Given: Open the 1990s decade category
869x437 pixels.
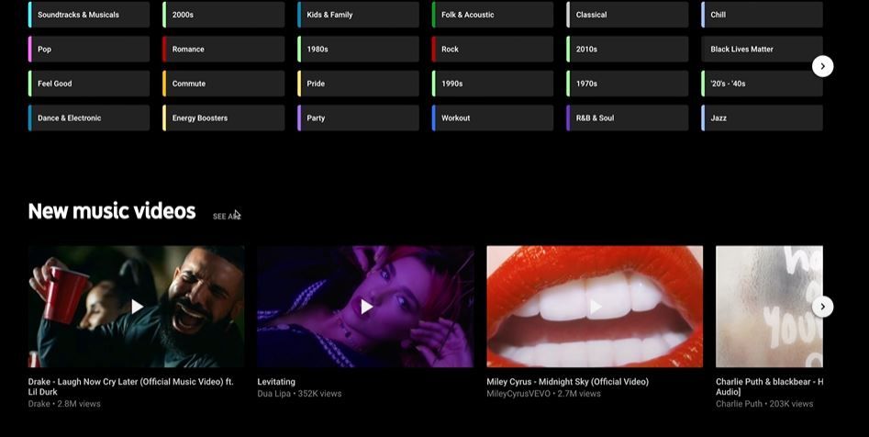Looking at the screenshot, I should click(x=493, y=84).
